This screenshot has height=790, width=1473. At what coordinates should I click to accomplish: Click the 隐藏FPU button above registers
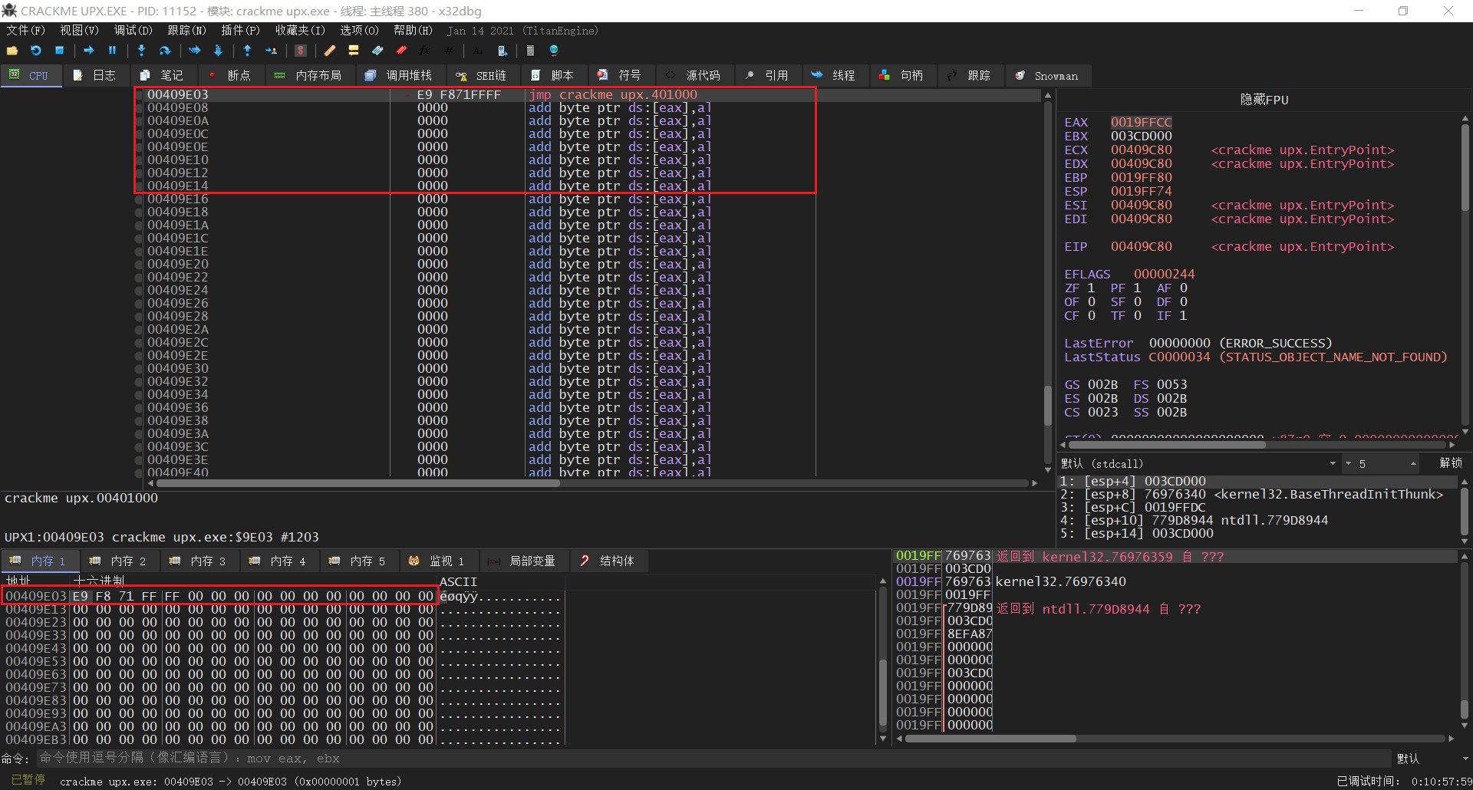pyautogui.click(x=1264, y=100)
